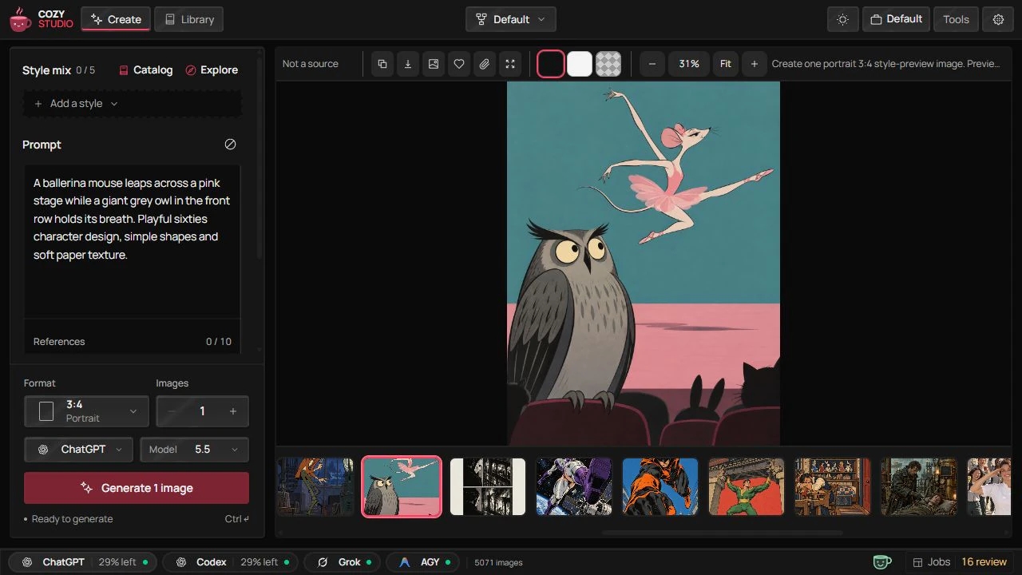The width and height of the screenshot is (1022, 575).
Task: Download the current image
Action: pyautogui.click(x=408, y=64)
